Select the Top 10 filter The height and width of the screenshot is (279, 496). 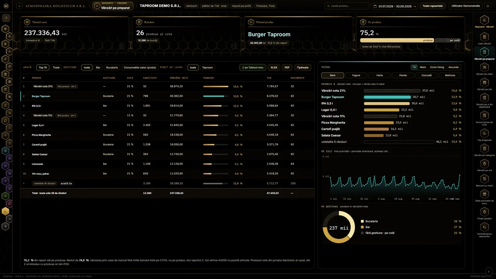click(43, 68)
